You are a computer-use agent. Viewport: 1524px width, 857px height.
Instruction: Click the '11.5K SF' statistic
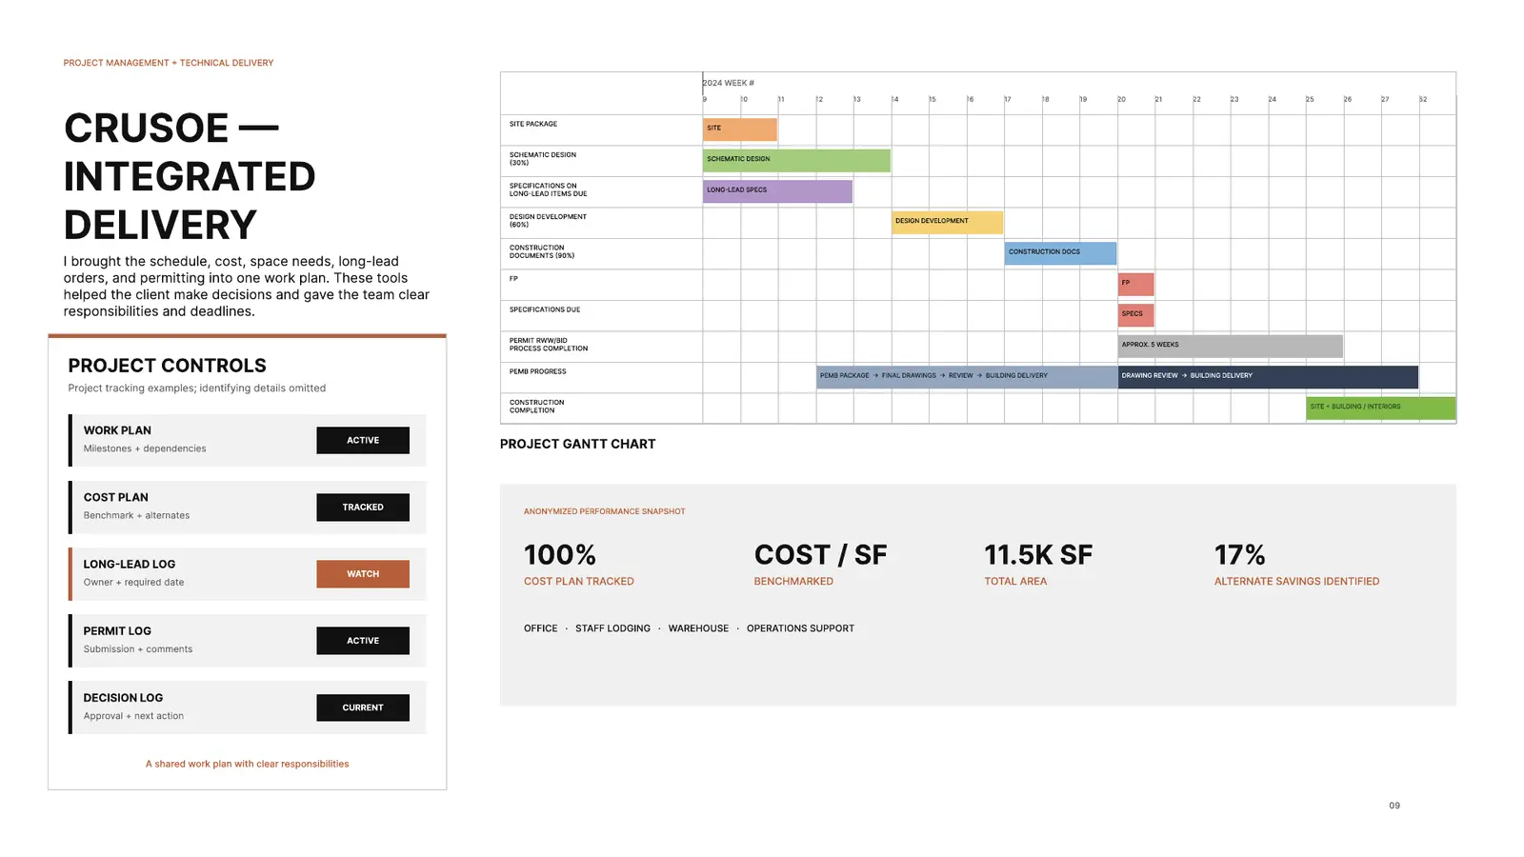point(1038,555)
